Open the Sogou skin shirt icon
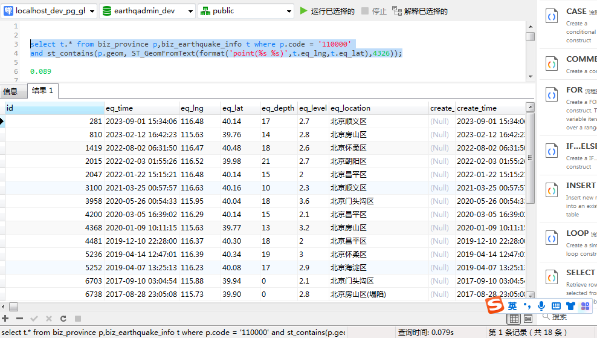The height and width of the screenshot is (338, 597). pyautogui.click(x=570, y=306)
